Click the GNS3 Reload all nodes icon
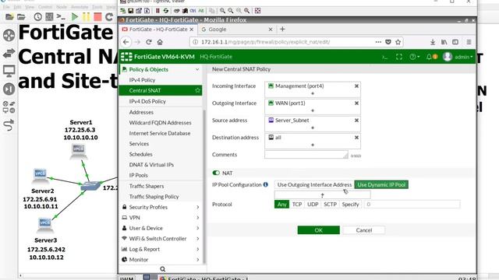This screenshot has width=499, height=280. pyautogui.click(x=109, y=16)
